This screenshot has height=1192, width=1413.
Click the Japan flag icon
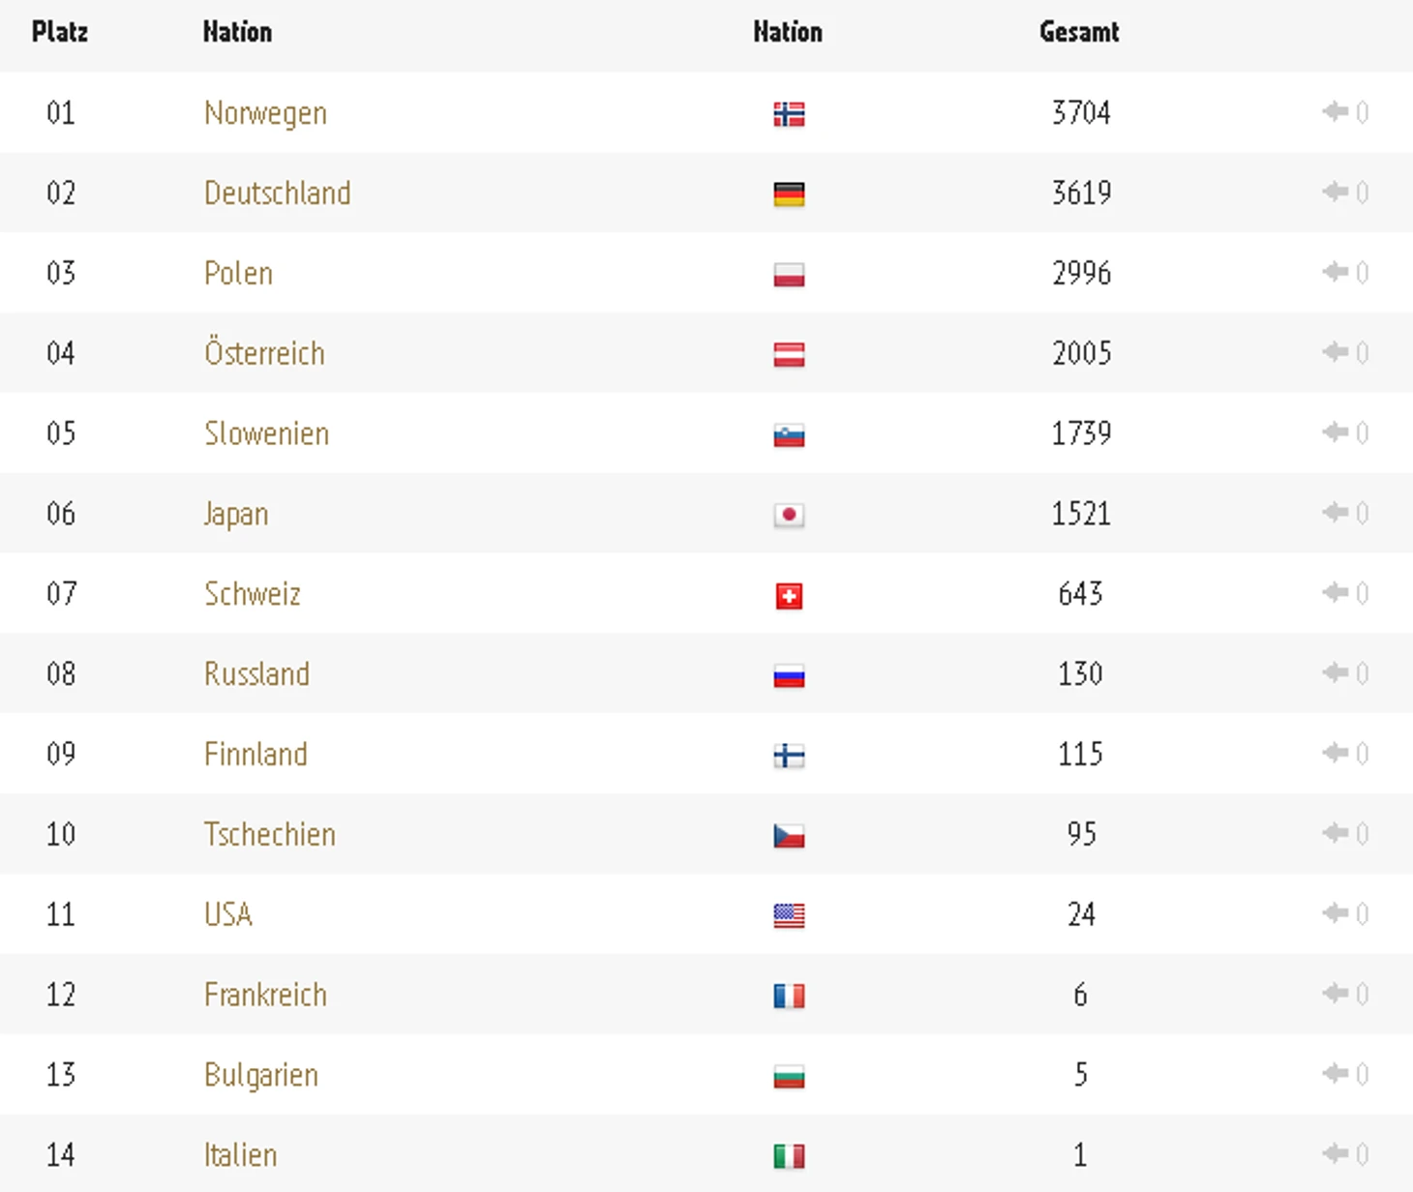tap(789, 515)
